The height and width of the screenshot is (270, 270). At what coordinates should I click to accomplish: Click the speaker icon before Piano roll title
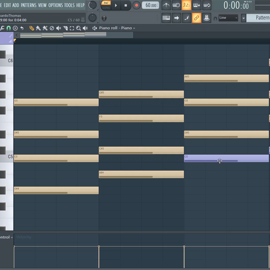pyautogui.click(x=95, y=28)
